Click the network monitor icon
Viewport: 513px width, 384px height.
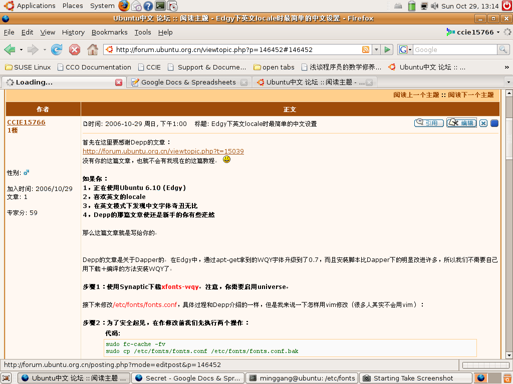(424, 6)
